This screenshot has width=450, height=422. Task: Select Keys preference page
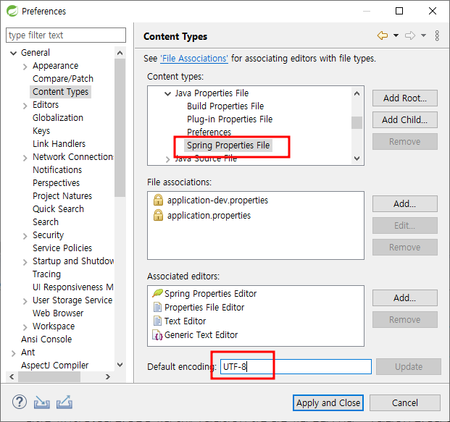click(41, 131)
